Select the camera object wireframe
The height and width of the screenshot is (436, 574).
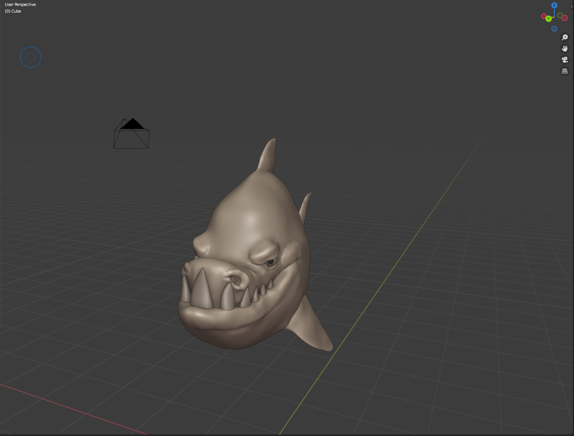coord(131,133)
